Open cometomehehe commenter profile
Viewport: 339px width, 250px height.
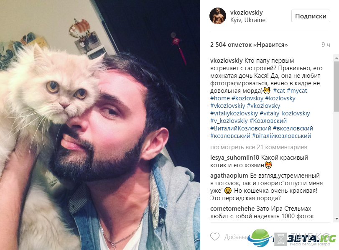[x=232, y=209]
